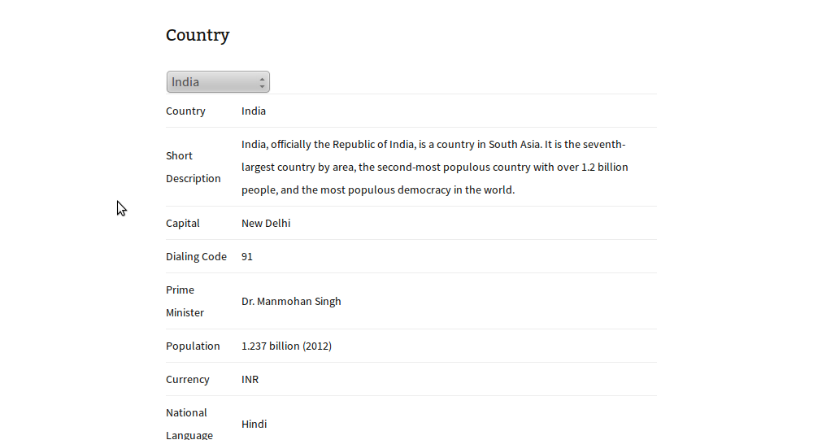822x440 pixels.
Task: Click the Prime Minister label
Action: click(x=185, y=301)
